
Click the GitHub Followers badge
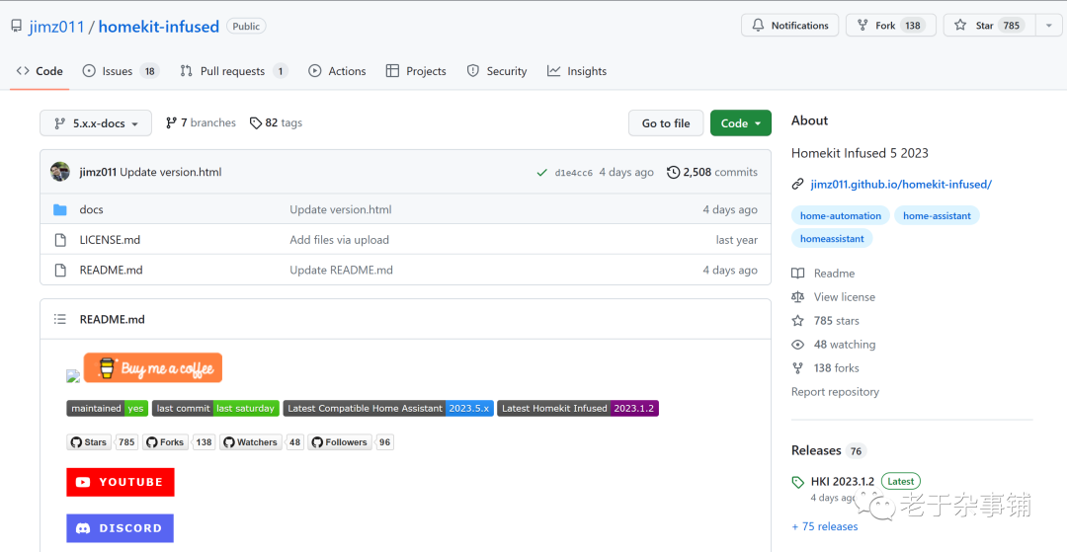point(351,441)
